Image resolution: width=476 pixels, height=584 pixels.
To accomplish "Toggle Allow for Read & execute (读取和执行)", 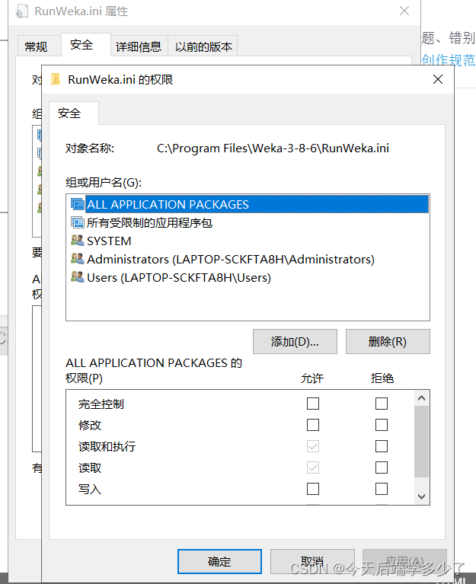I will (x=313, y=446).
